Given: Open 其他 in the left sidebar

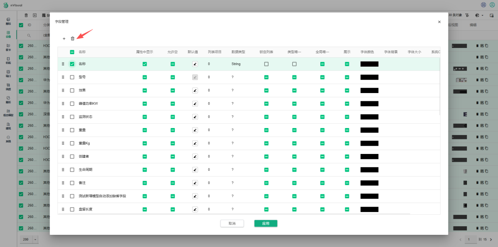Looking at the screenshot, I should tap(8, 139).
